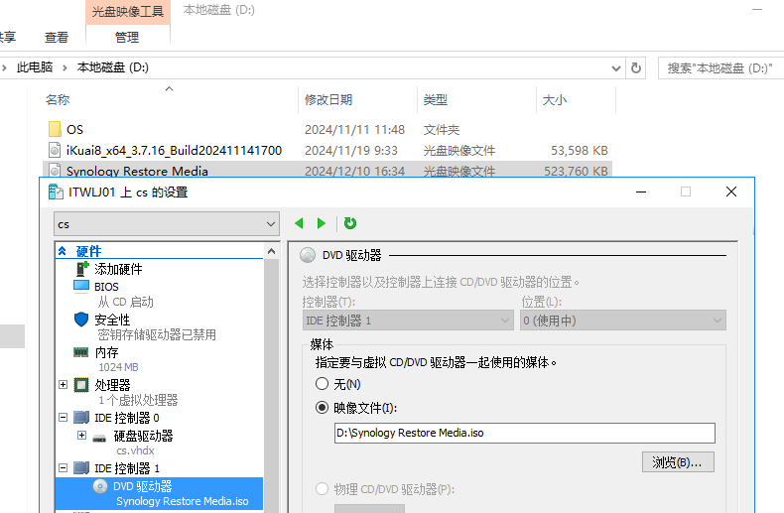Select the BIOS settings item
Screen dimensions: 784x513
pyautogui.click(x=106, y=287)
